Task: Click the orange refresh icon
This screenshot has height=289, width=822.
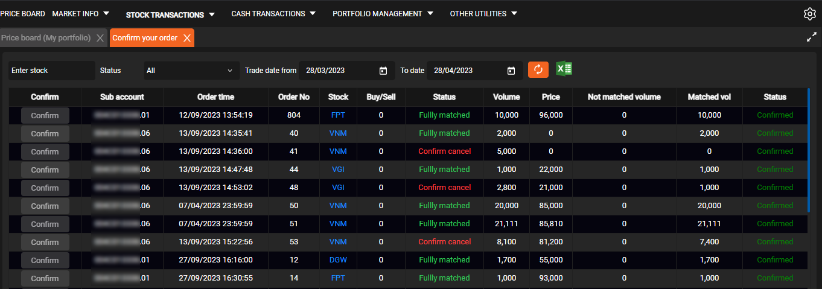Action: point(538,69)
